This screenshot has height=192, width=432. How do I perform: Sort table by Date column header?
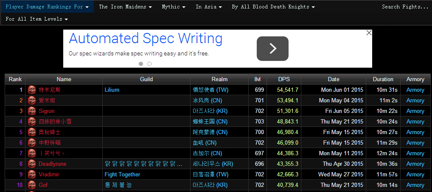334,79
